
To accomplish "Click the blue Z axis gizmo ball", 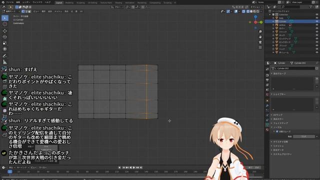I will pyautogui.click(x=255, y=17).
